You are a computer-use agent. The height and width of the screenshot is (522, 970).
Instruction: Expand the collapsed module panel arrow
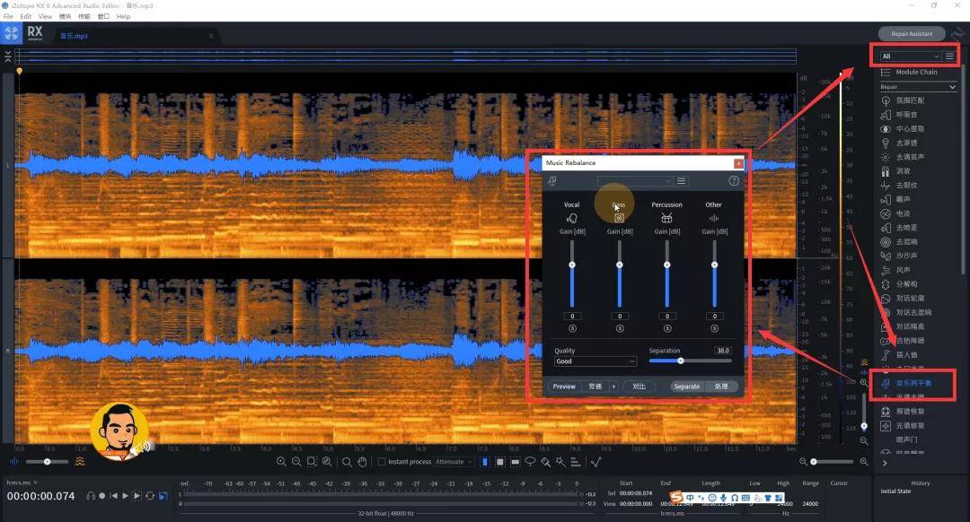885,463
